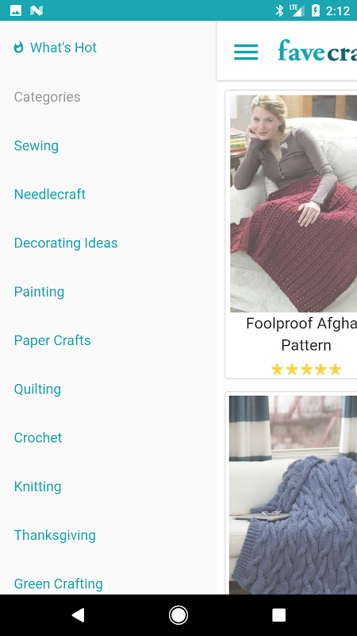
Task: Open the Quilting category
Action: coord(37,389)
